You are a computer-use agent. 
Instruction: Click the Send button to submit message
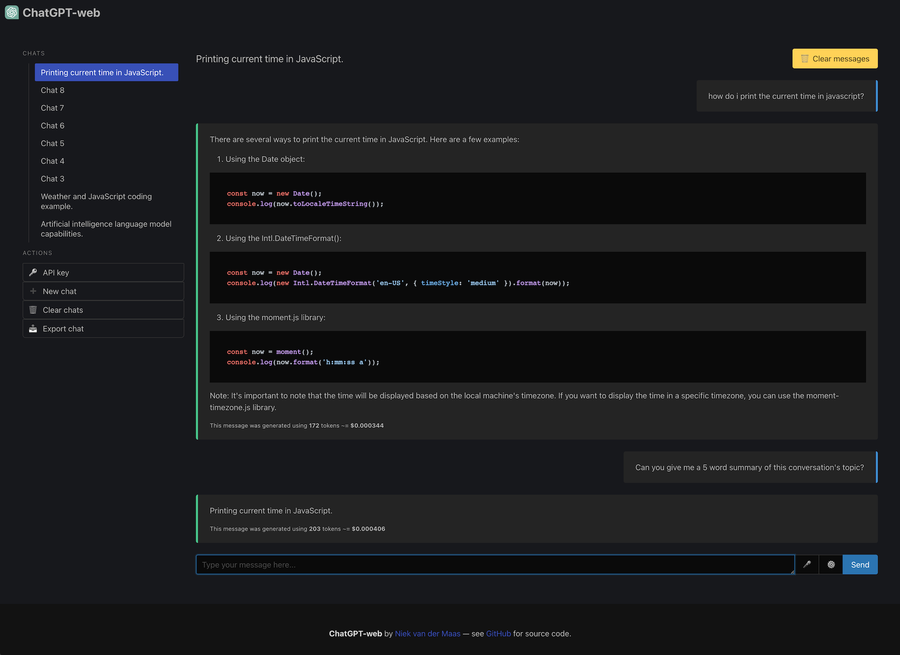click(861, 564)
